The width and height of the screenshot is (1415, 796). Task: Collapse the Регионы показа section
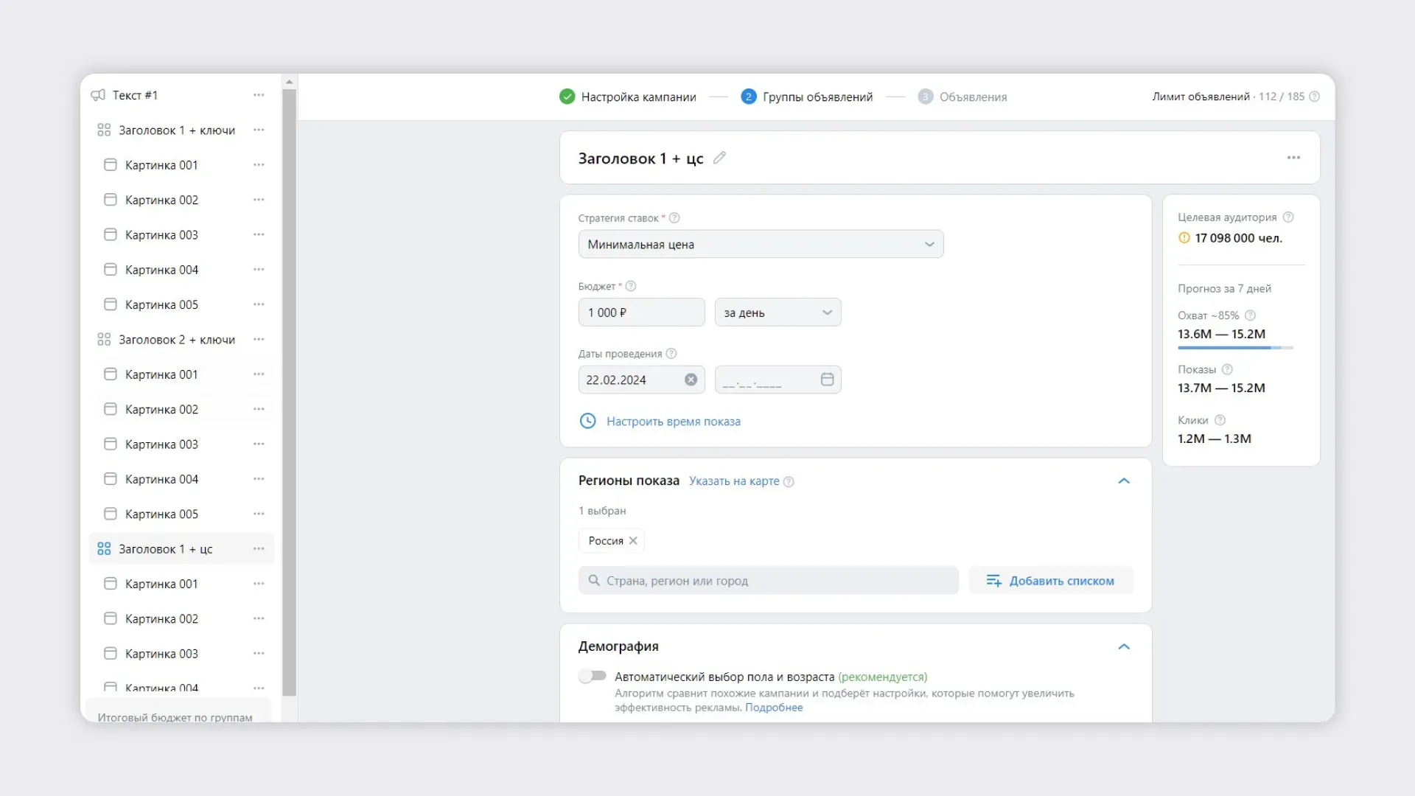click(1124, 481)
